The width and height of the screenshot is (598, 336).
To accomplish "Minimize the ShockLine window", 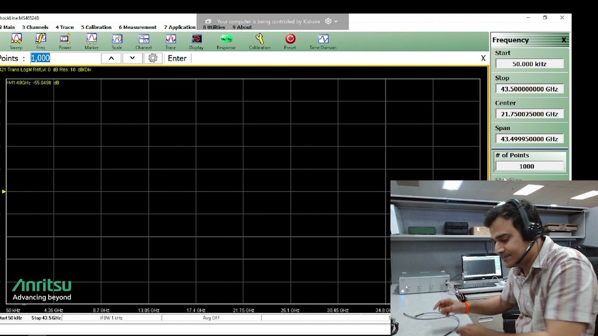I will (528, 18).
